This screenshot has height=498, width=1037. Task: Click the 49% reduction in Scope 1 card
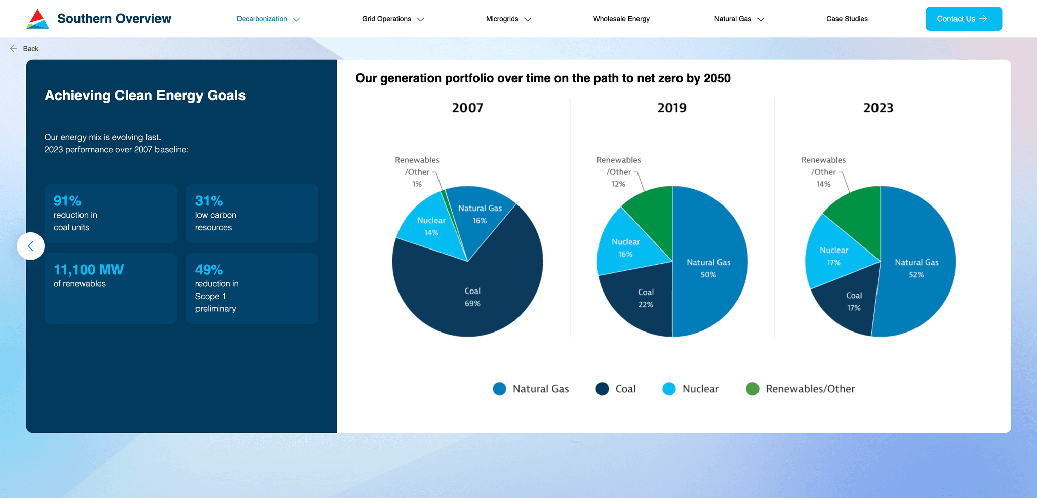tap(252, 288)
